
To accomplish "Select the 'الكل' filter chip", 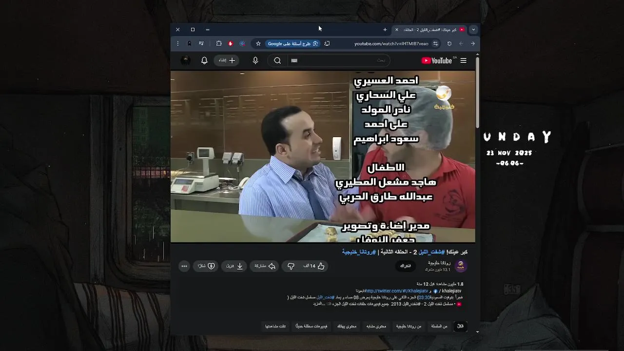I will click(x=460, y=326).
